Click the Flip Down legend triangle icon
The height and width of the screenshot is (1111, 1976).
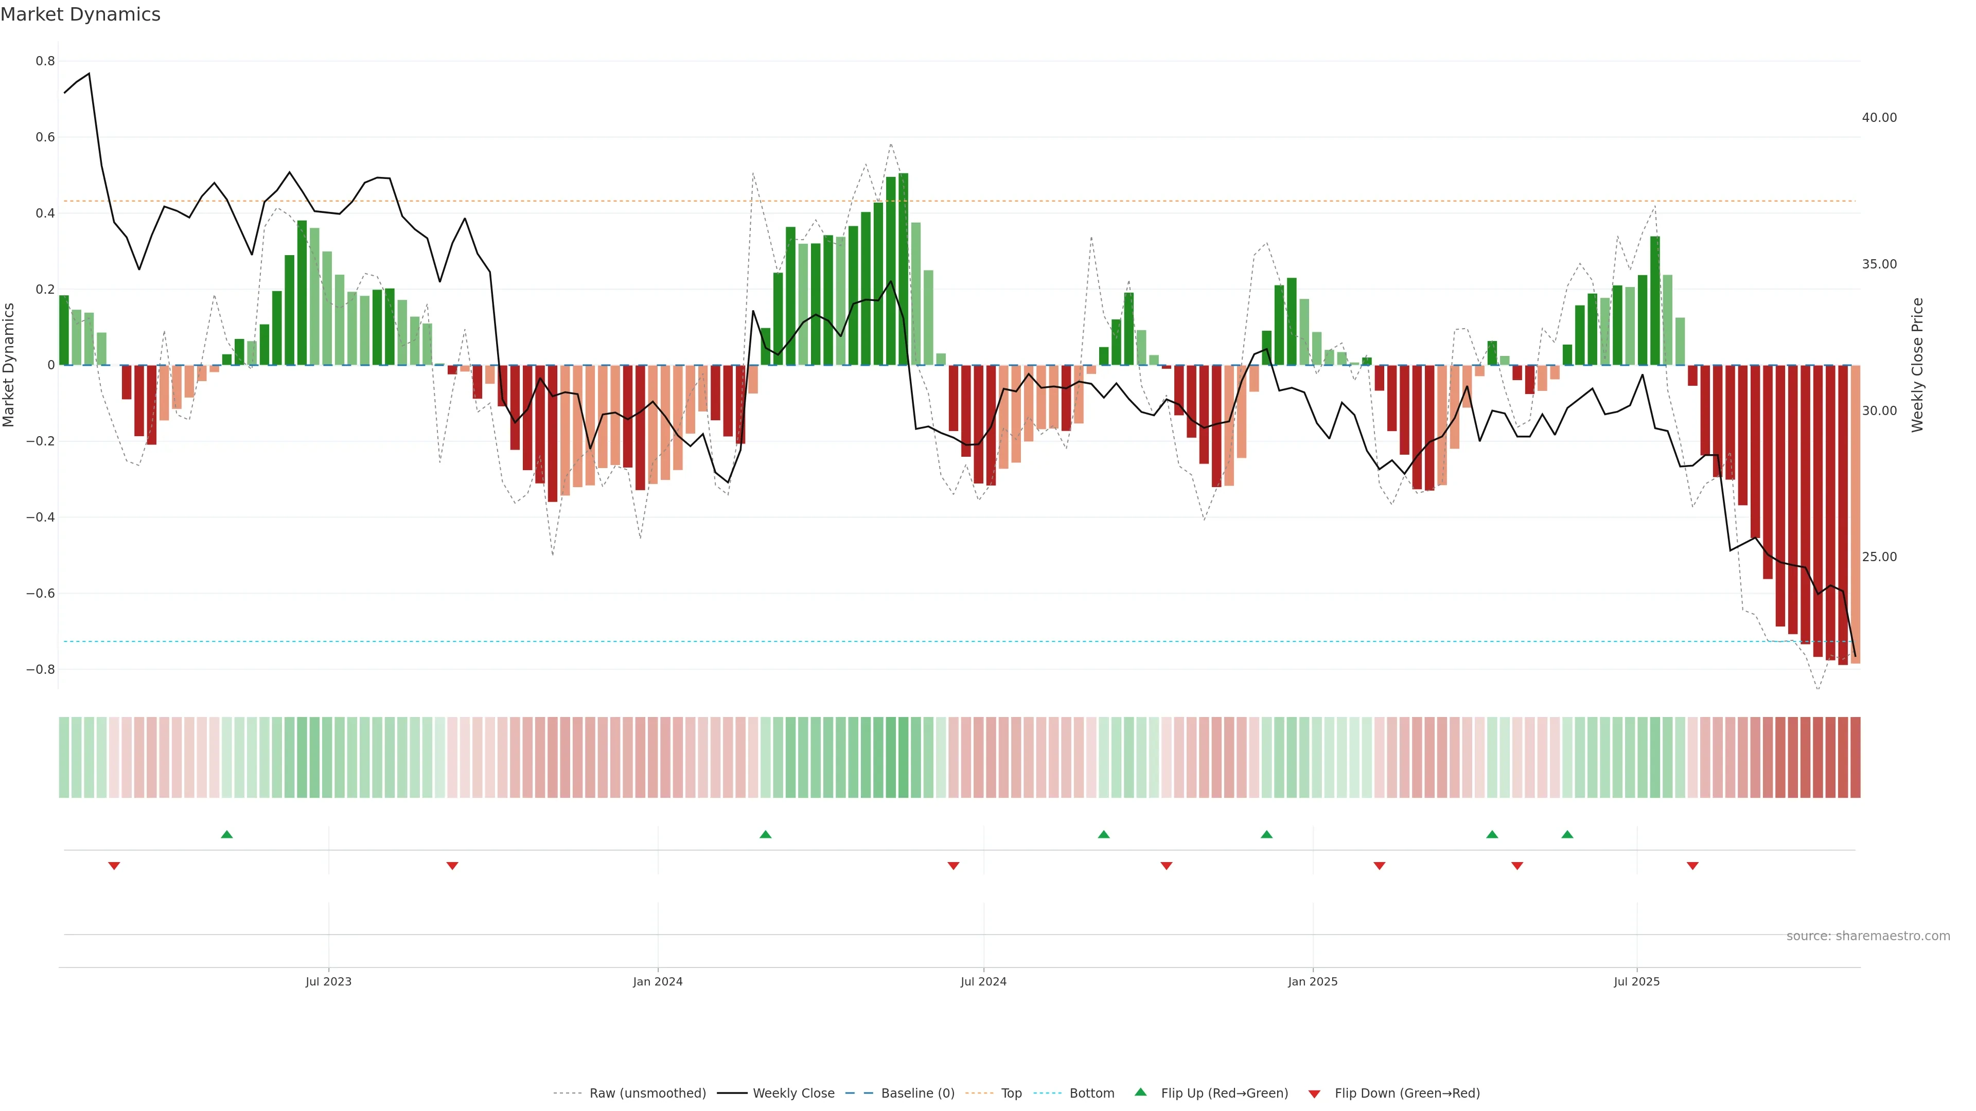point(1314,1094)
